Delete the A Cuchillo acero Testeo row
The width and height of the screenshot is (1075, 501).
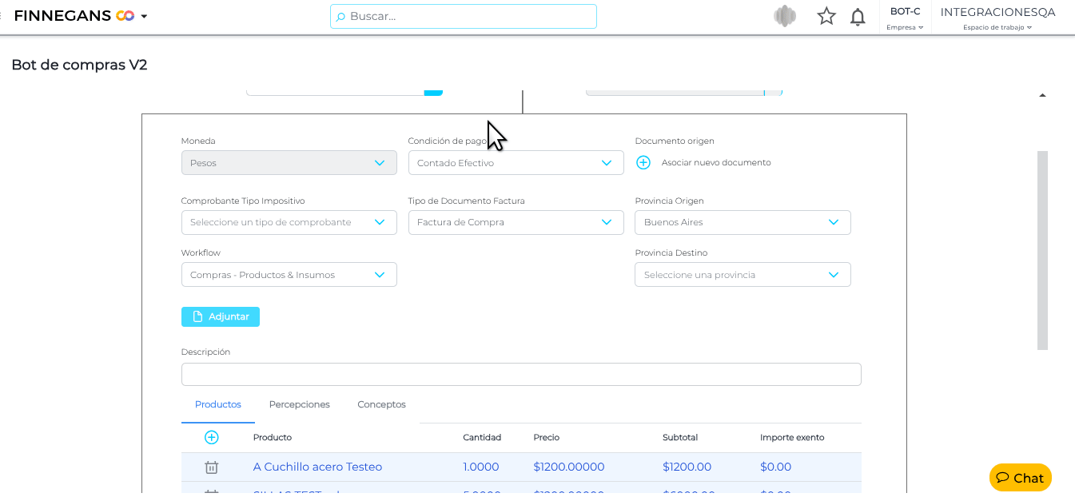click(x=211, y=467)
